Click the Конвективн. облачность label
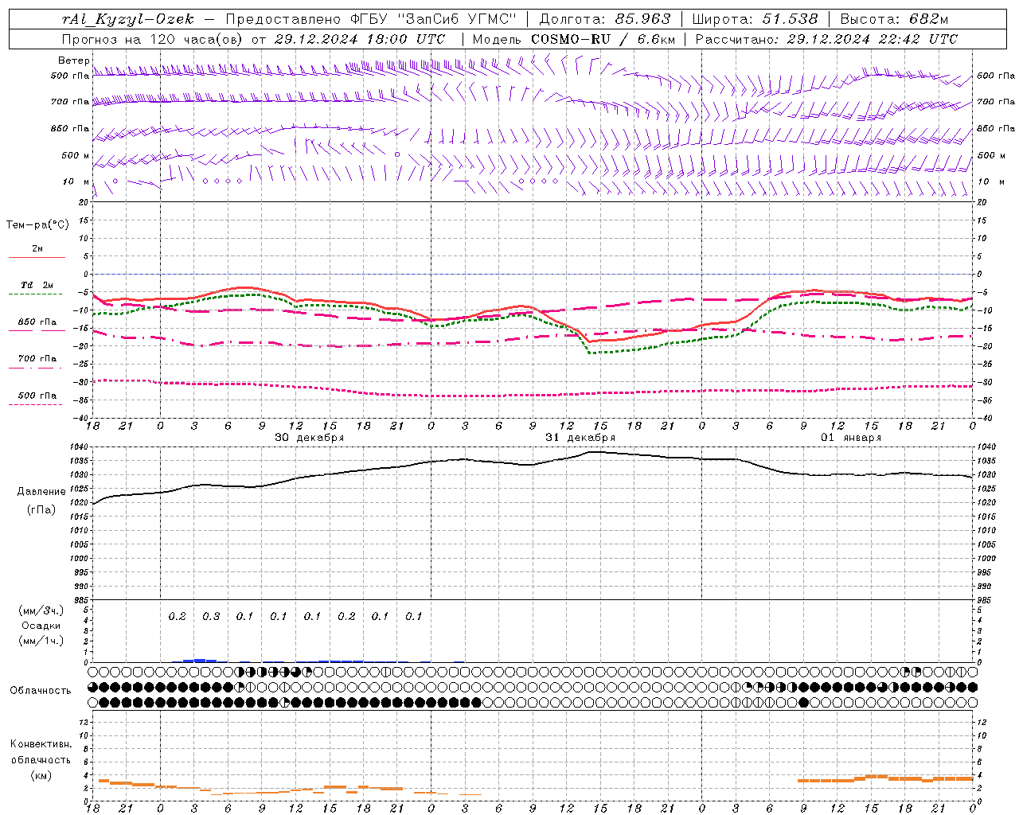The height and width of the screenshot is (815, 1019). click(41, 752)
